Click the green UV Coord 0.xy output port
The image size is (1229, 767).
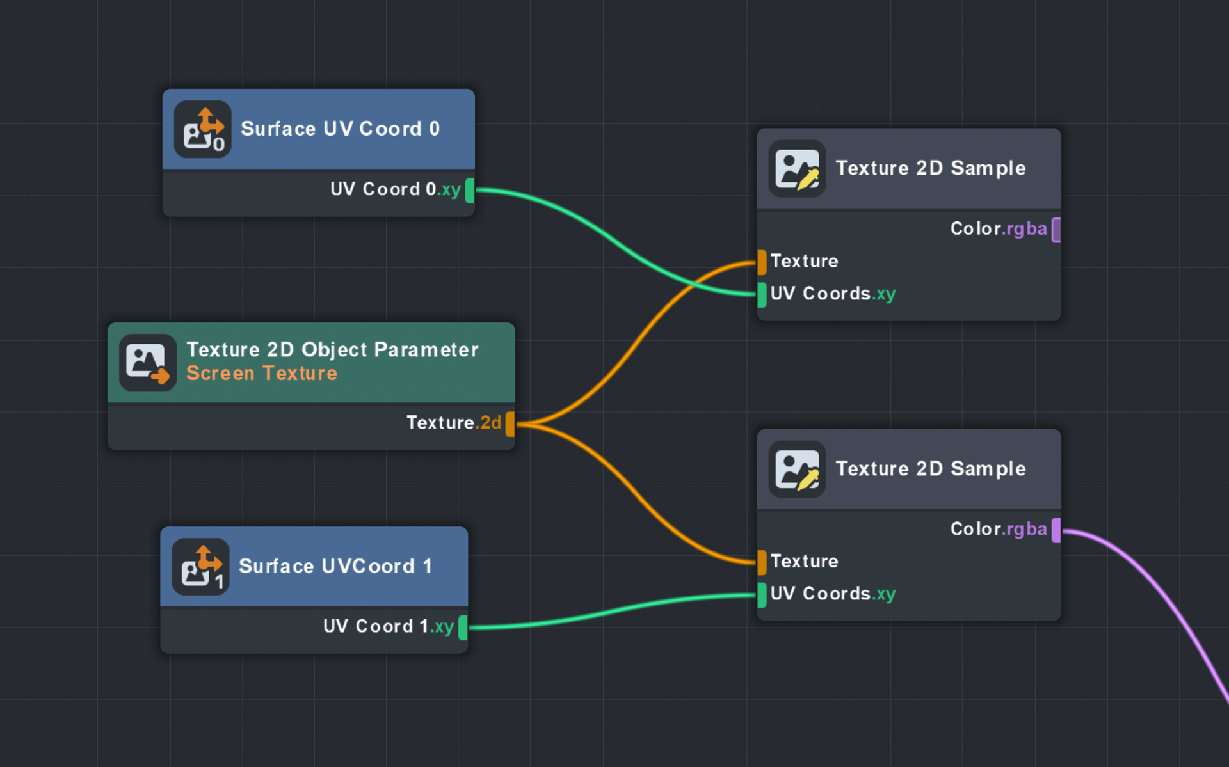point(470,191)
